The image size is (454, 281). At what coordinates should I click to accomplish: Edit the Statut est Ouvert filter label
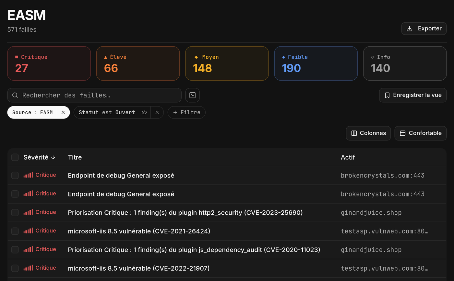(107, 112)
